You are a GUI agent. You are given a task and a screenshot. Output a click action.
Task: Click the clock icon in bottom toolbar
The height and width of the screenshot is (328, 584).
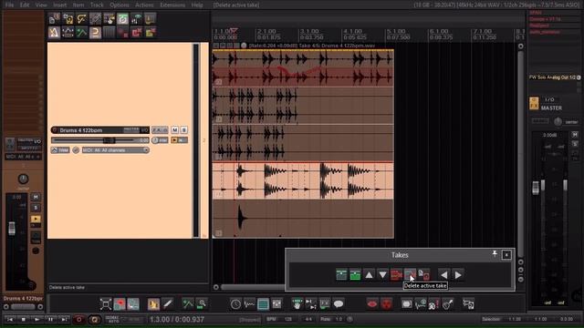coord(235,304)
